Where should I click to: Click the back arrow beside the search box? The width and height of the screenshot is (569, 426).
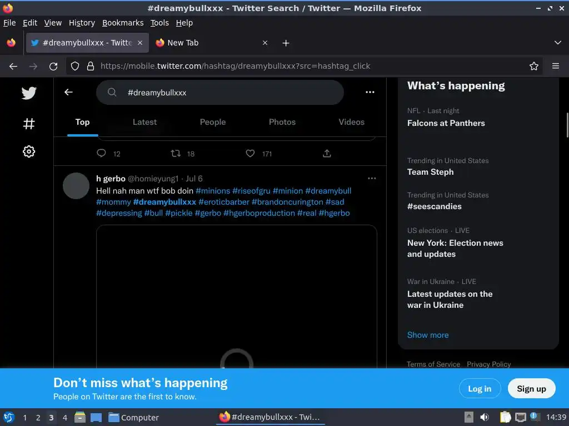click(68, 93)
